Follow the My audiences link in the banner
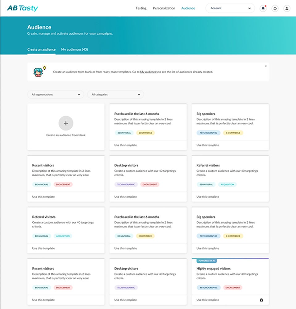 point(149,72)
